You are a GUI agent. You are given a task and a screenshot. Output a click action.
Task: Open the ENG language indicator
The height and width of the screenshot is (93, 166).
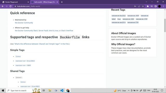[149, 91]
